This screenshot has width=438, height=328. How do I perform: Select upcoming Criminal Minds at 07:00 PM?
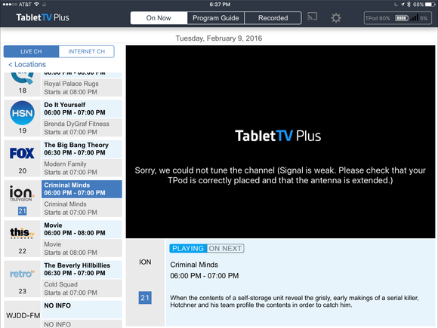click(82, 208)
